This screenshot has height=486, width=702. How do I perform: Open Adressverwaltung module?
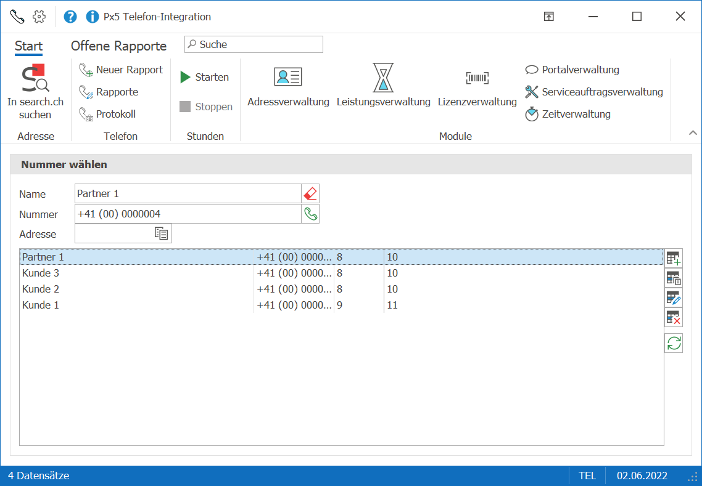click(288, 86)
